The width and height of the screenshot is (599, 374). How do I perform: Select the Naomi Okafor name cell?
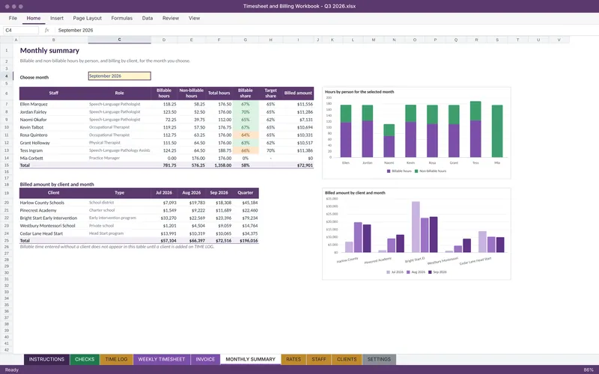click(53, 120)
